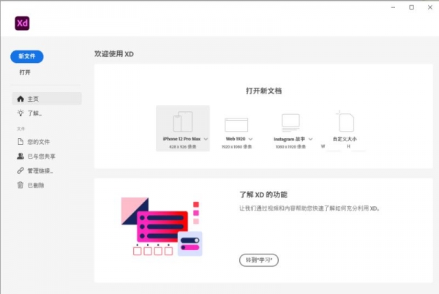Screen dimensions: 439x294
Task: Expand the Web 1920 preset dropdown arrow
Action: point(250,139)
